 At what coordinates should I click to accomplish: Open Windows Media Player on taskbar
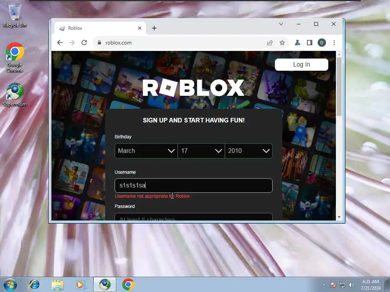pos(80,284)
